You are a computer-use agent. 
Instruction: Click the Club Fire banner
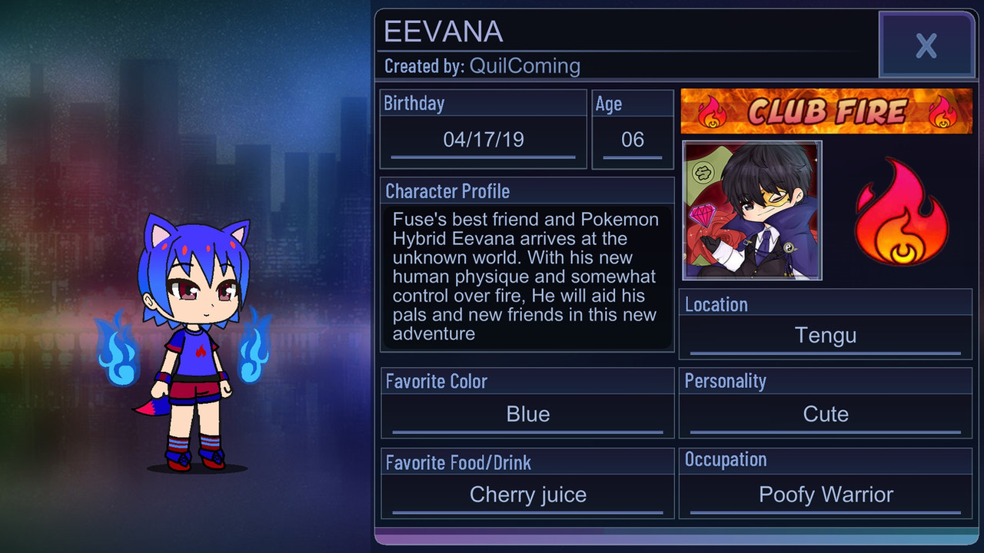coord(826,111)
